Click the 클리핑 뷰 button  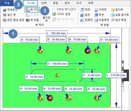tap(46, 19)
